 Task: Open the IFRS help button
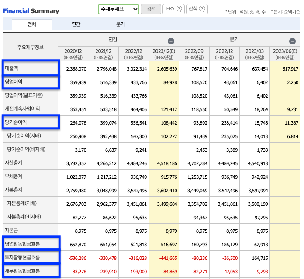click(x=173, y=9)
